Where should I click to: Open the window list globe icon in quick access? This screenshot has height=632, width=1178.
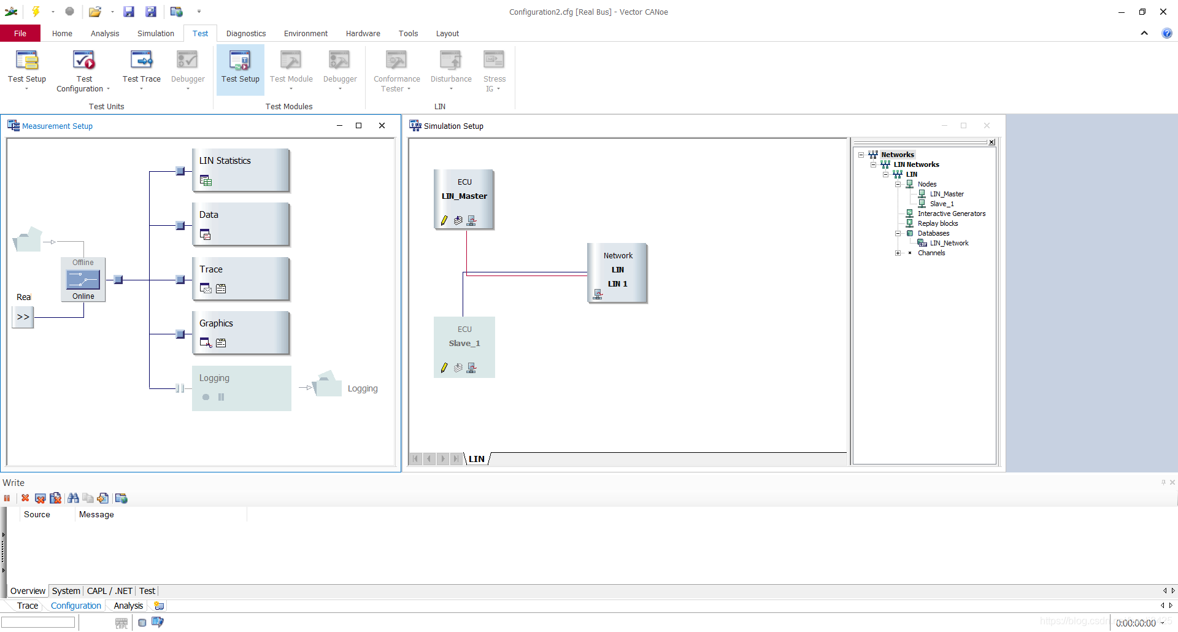pyautogui.click(x=177, y=11)
